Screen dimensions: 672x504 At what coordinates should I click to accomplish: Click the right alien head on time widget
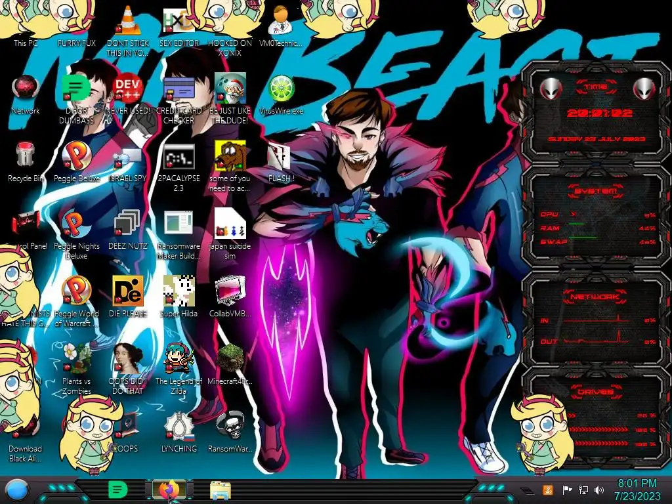tap(644, 89)
